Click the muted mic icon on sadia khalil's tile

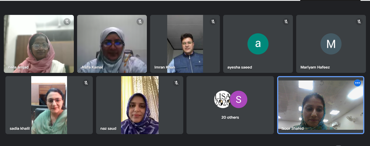pyautogui.click(x=86, y=83)
